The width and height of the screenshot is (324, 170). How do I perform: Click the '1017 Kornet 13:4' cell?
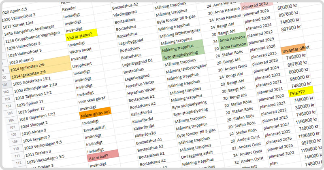tap(18, 25)
